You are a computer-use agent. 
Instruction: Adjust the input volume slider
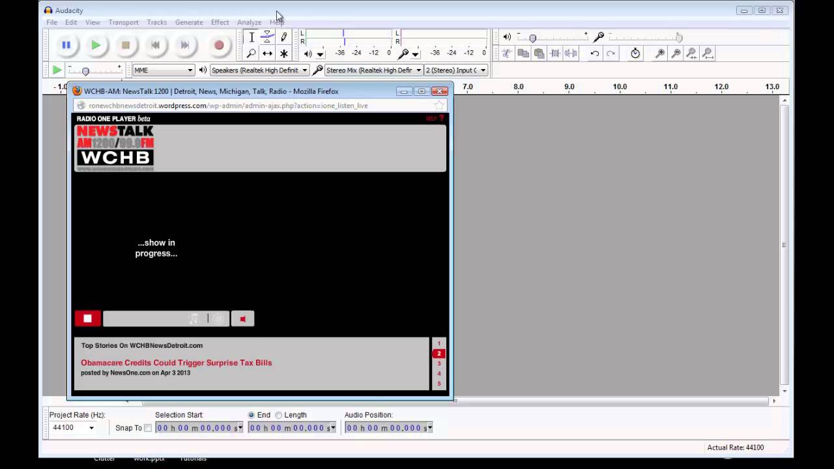point(678,38)
